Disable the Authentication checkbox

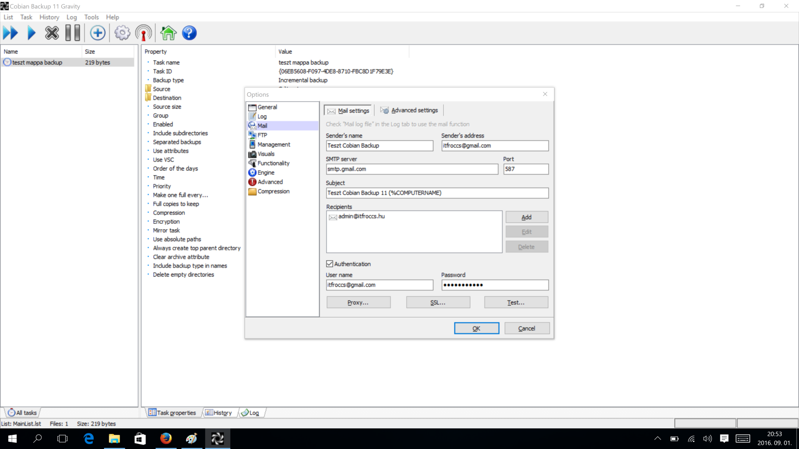(330, 263)
